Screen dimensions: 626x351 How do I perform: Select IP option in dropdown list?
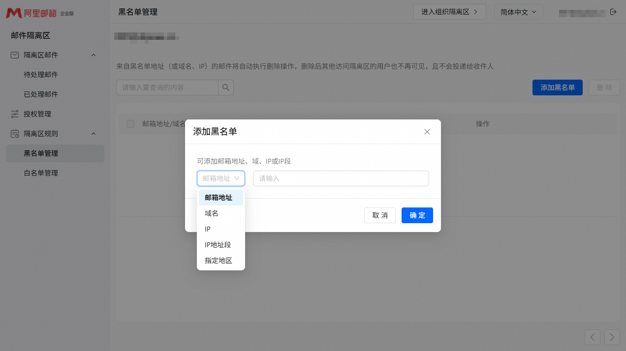(x=221, y=229)
